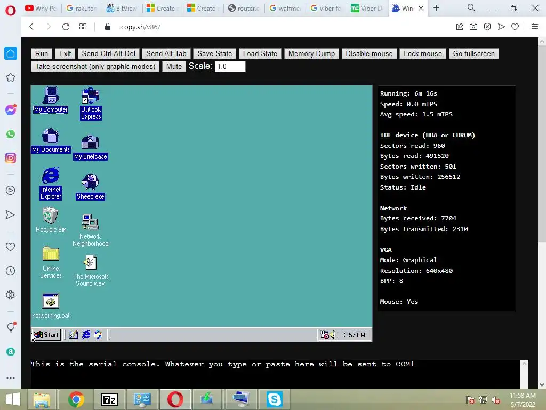The image size is (546, 410).
Task: Open Instagram in the Opera sidebar
Action: pyautogui.click(x=11, y=158)
